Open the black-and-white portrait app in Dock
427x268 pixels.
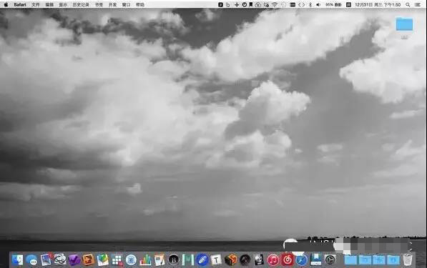pos(259,260)
